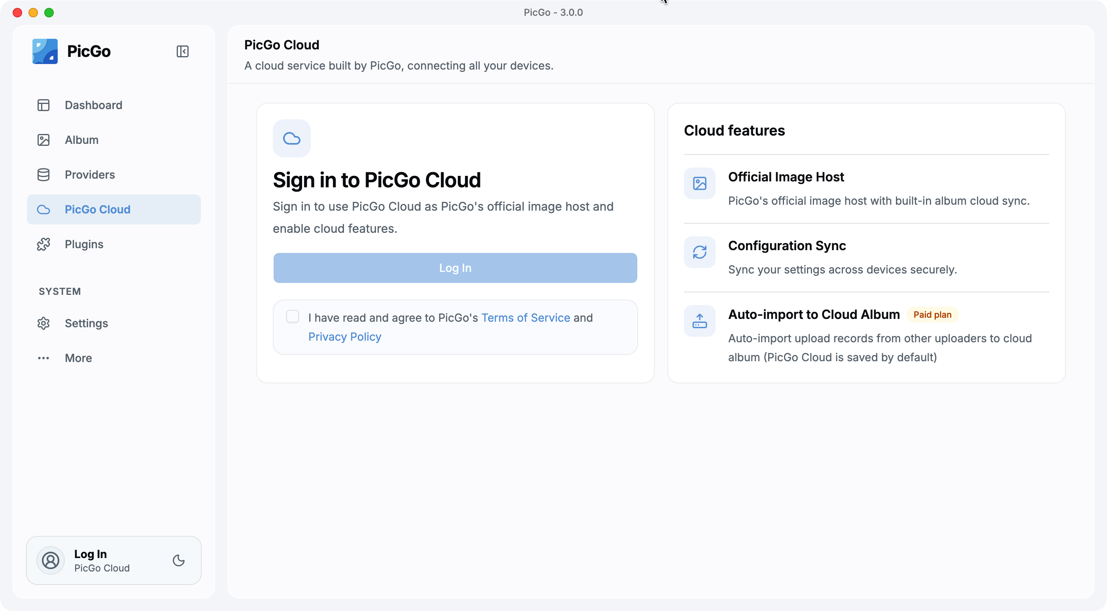Click Log In PicGo Cloud account card
The height and width of the screenshot is (611, 1107).
(114, 561)
